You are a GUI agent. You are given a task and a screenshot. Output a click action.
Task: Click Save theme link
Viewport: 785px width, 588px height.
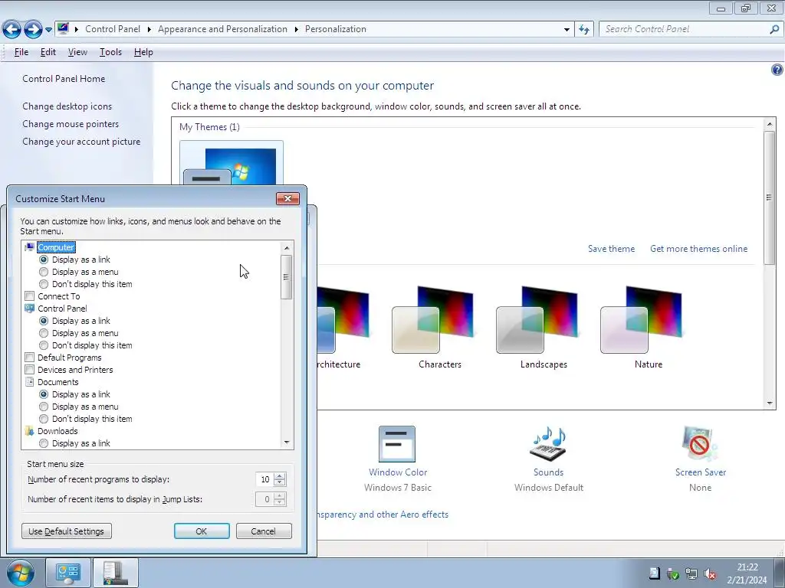point(611,249)
